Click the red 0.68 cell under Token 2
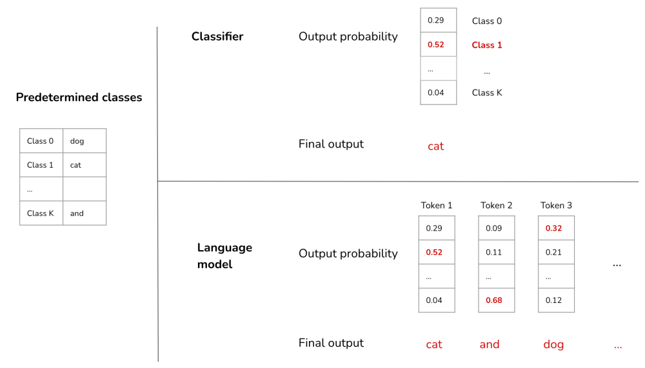The height and width of the screenshot is (368, 645). tap(497, 300)
